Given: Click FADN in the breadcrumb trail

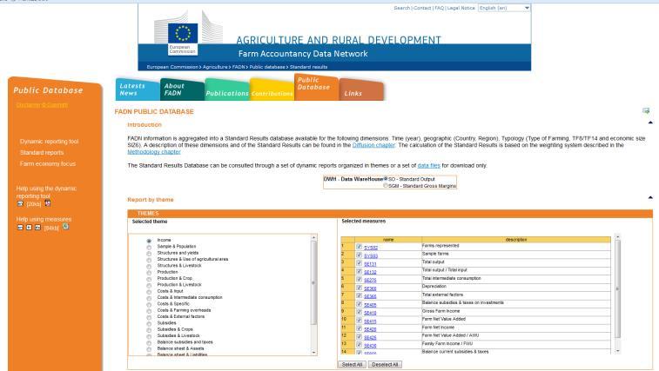Looking at the screenshot, I should (239, 67).
